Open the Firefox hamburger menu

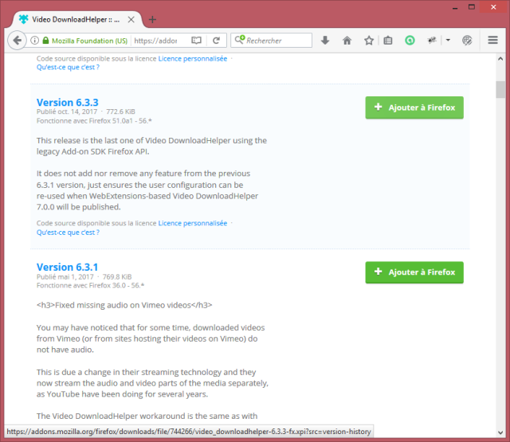[x=492, y=40]
